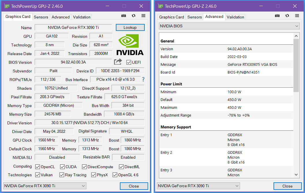Click the Digital Signature WHQL field
Image resolution: width=305 pixels, height=193 pixels.
(127, 131)
